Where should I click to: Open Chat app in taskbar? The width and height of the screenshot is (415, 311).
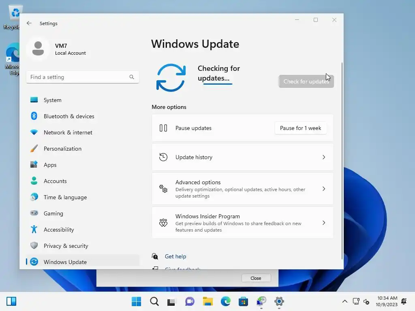pyautogui.click(x=190, y=301)
